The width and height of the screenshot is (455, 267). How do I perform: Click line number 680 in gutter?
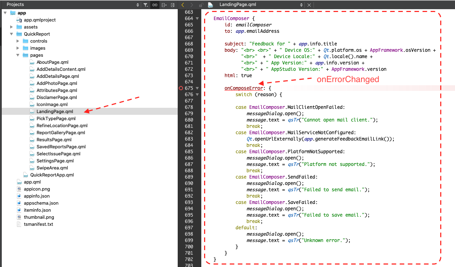(189, 120)
